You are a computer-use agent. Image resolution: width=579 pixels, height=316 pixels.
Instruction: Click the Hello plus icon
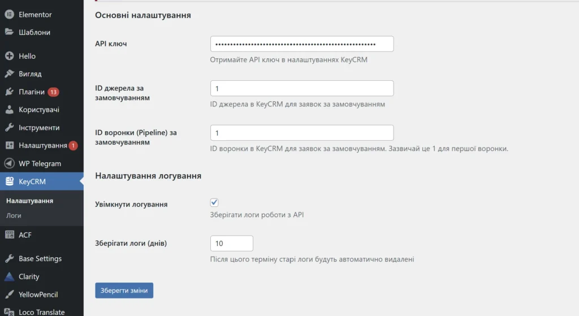point(9,56)
